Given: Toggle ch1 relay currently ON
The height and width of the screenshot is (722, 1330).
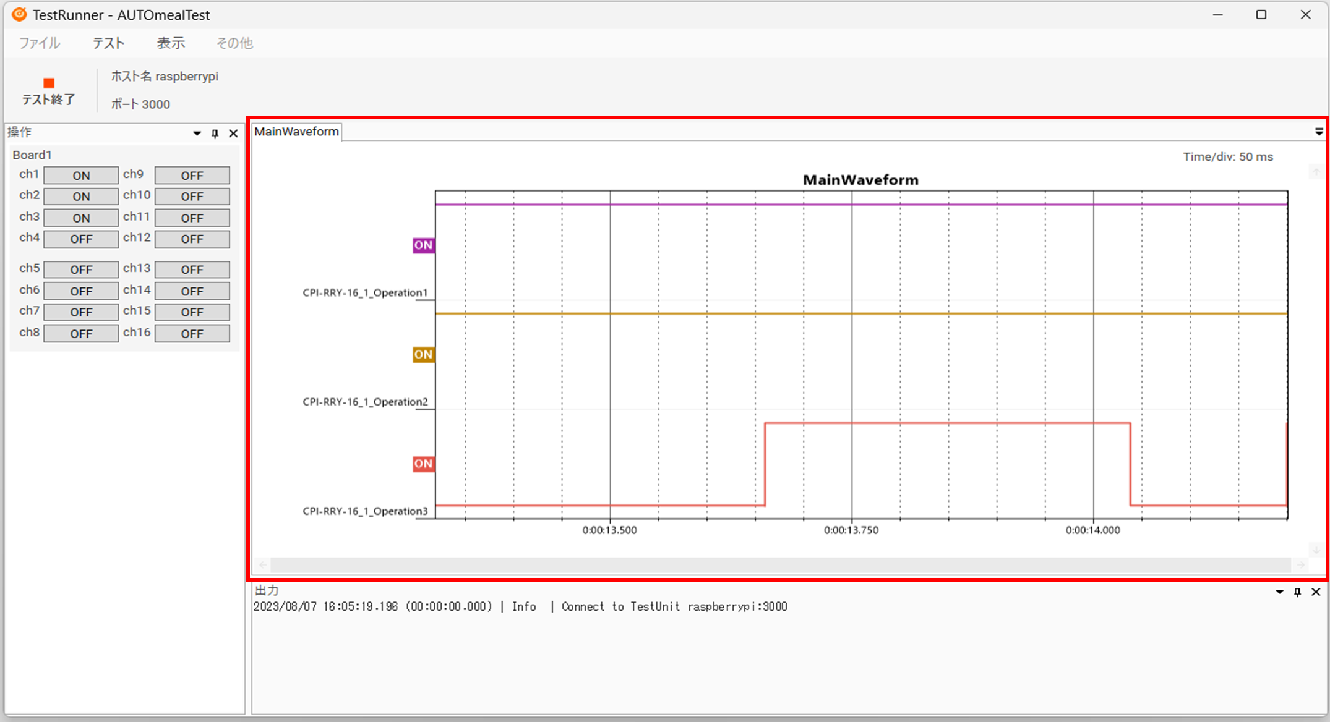Looking at the screenshot, I should pyautogui.click(x=81, y=176).
